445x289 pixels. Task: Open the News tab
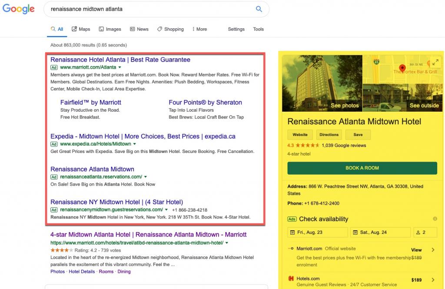[x=139, y=29]
